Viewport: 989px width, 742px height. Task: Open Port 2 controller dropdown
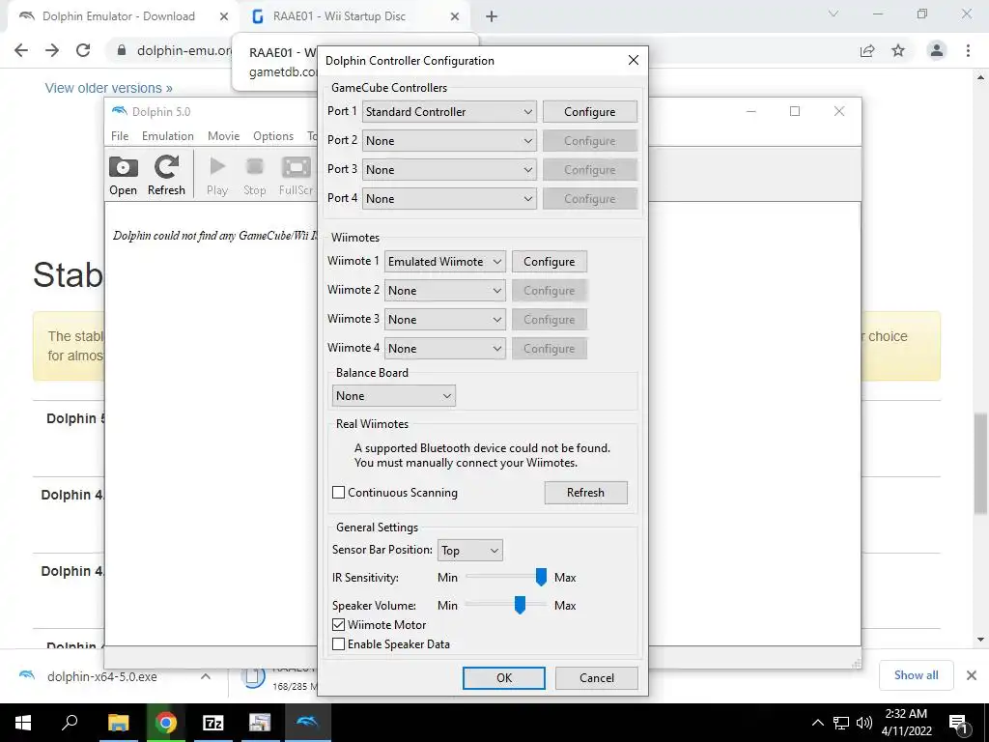(449, 141)
